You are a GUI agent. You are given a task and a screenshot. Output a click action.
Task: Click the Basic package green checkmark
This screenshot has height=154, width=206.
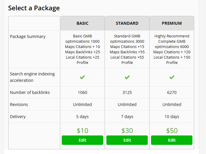click(x=82, y=77)
